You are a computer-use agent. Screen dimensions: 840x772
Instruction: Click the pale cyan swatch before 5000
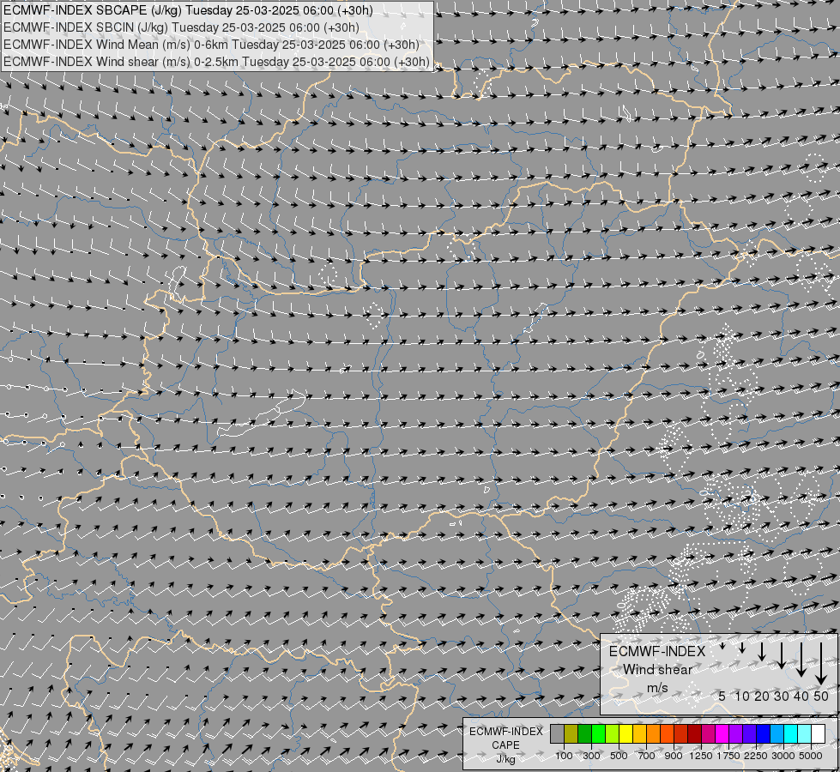[x=805, y=734]
